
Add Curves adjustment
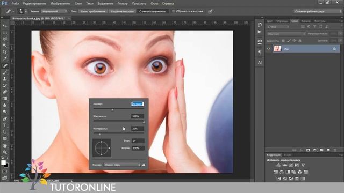point(291,165)
